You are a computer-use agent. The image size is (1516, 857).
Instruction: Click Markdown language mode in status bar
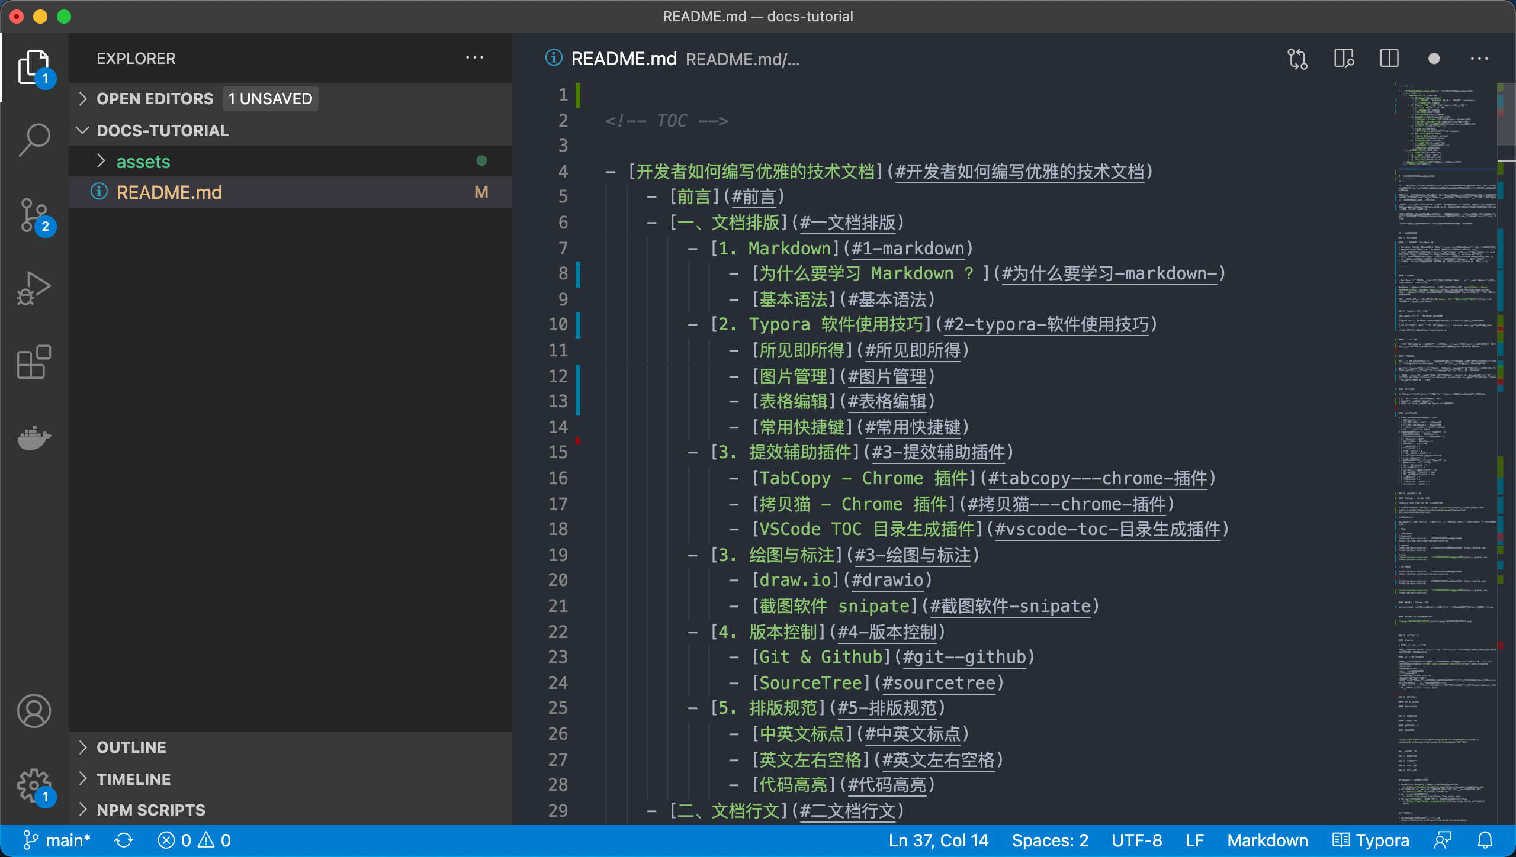tap(1267, 840)
